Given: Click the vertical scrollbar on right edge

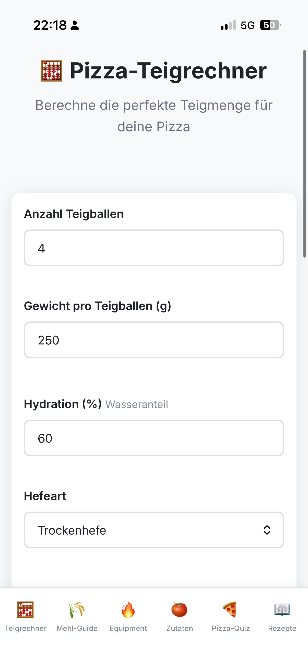Looking at the screenshot, I should click(x=305, y=154).
